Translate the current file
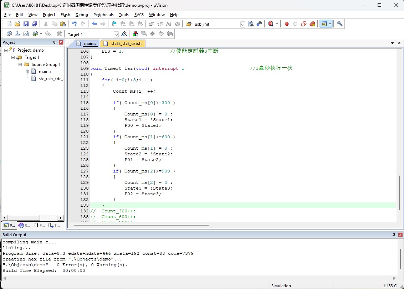The height and width of the screenshot is (289, 404). (9, 34)
